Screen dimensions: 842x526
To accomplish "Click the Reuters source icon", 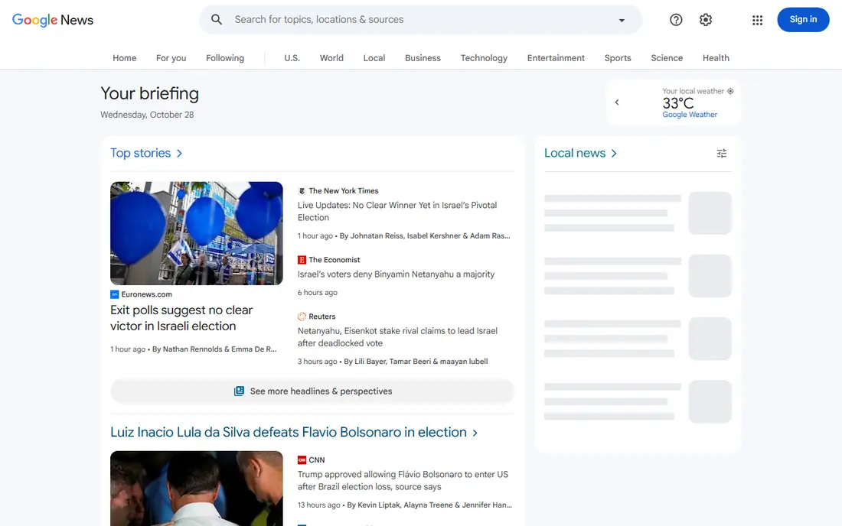I will tap(302, 317).
